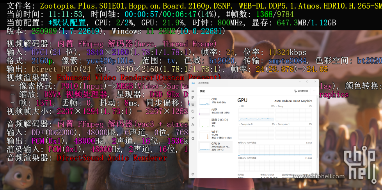Image resolution: width=382 pixels, height=190 pixels.
Task: Open the Task Manager hamburger navigation menu
Action: coord(193,91)
